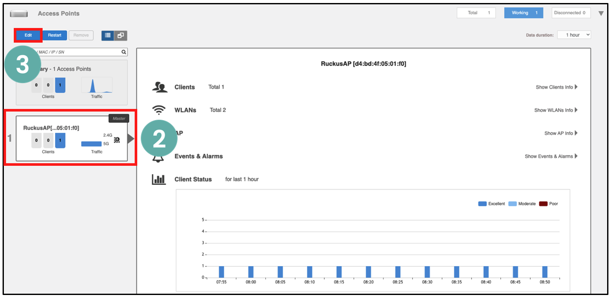611x298 pixels.
Task: Click the Clients people icon
Action: (160, 87)
